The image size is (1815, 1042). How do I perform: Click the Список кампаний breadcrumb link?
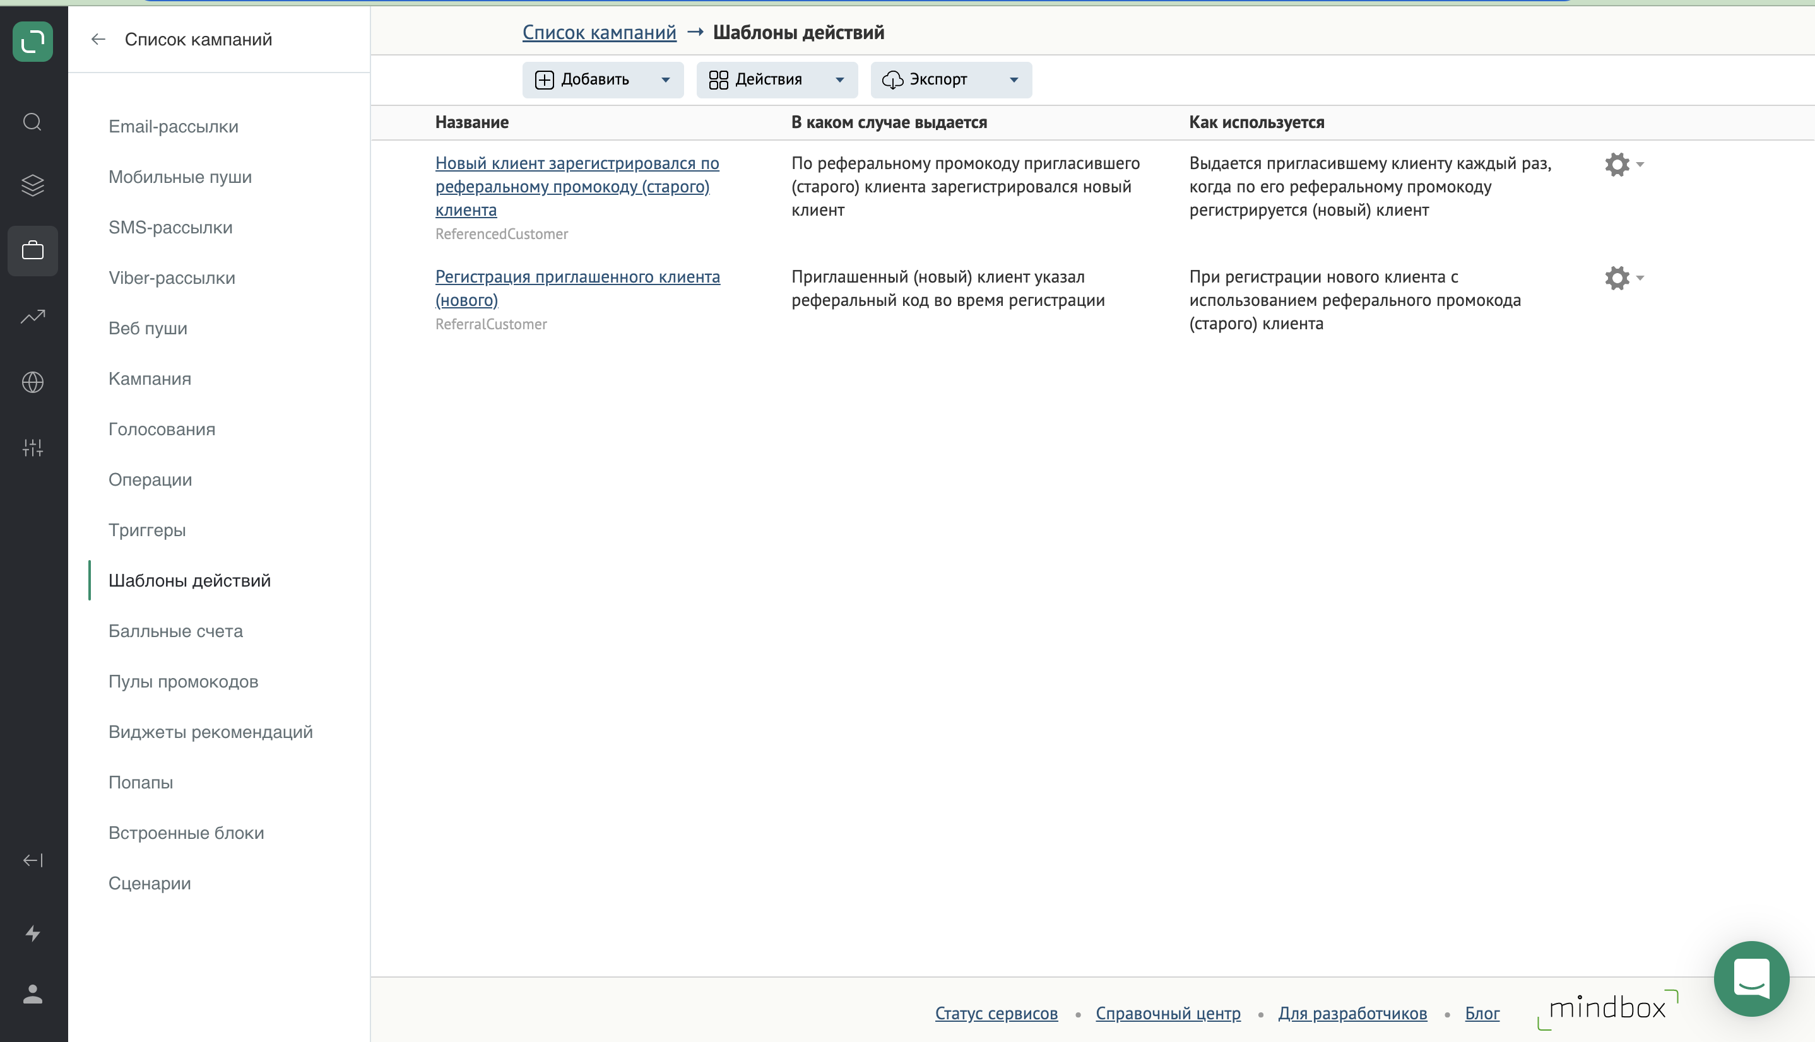pos(600,32)
